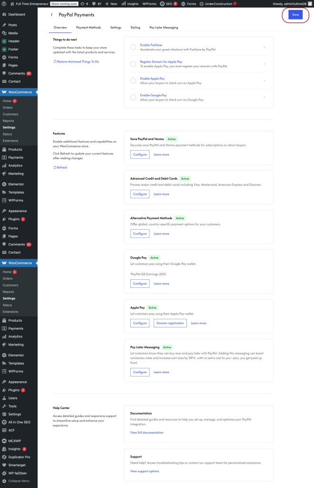The height and width of the screenshot is (488, 314).
Task: Go back using chevron beside PayPal Payments
Action: 51,15
